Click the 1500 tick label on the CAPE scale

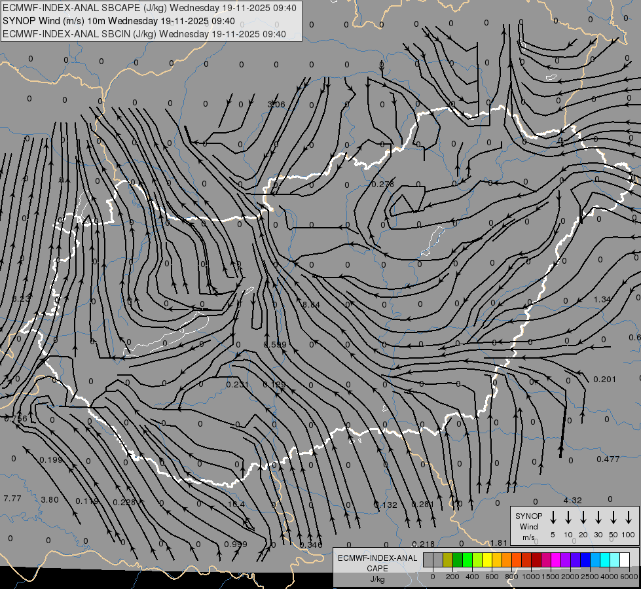(550, 577)
